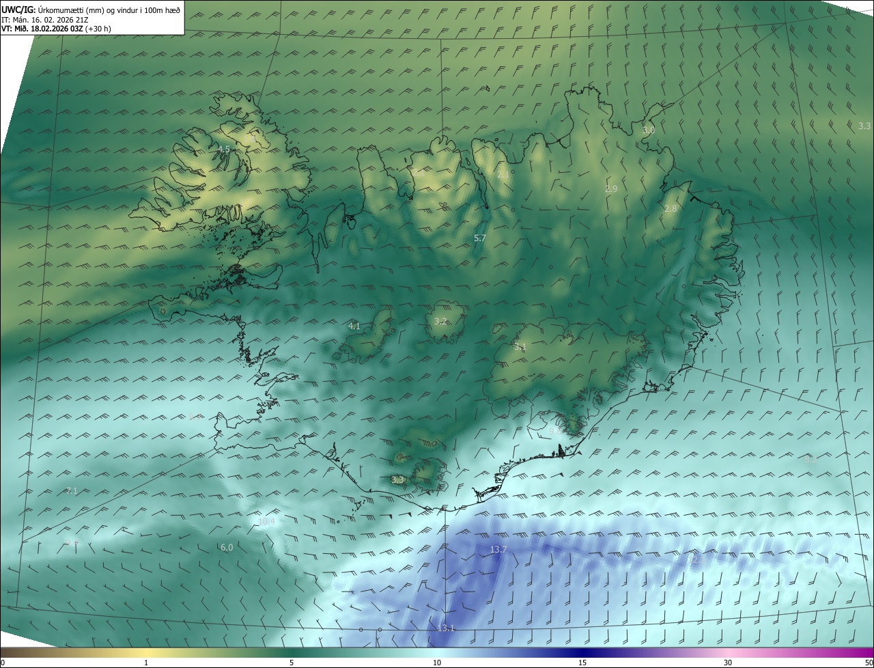Click the 4.1 value label
Image resolution: width=874 pixels, height=668 pixels.
coord(354,326)
